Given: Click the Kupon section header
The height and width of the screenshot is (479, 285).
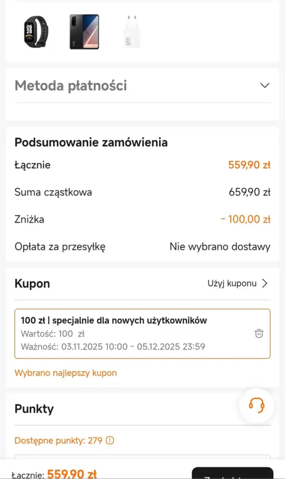Looking at the screenshot, I should coord(32,283).
